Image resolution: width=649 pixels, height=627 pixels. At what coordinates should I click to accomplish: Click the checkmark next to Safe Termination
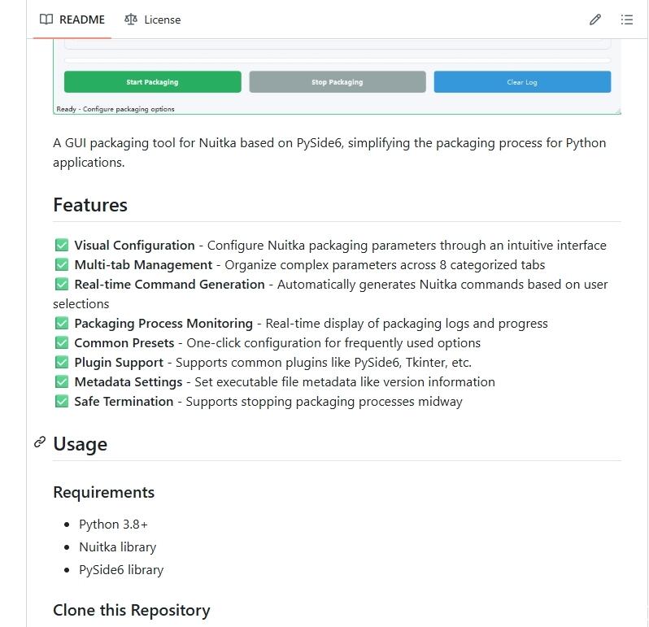coord(62,401)
